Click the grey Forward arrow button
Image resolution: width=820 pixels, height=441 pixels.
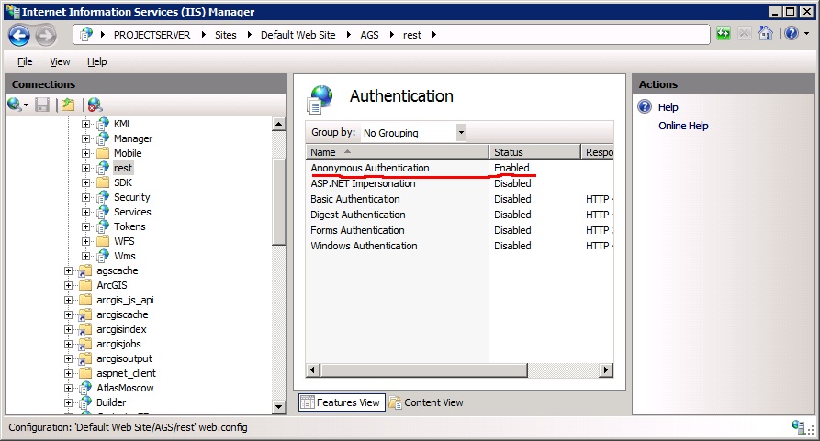(46, 36)
